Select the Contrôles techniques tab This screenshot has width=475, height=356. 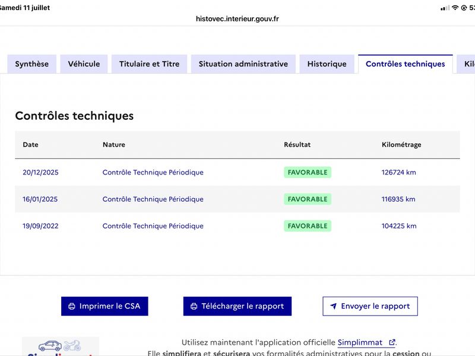coord(406,64)
